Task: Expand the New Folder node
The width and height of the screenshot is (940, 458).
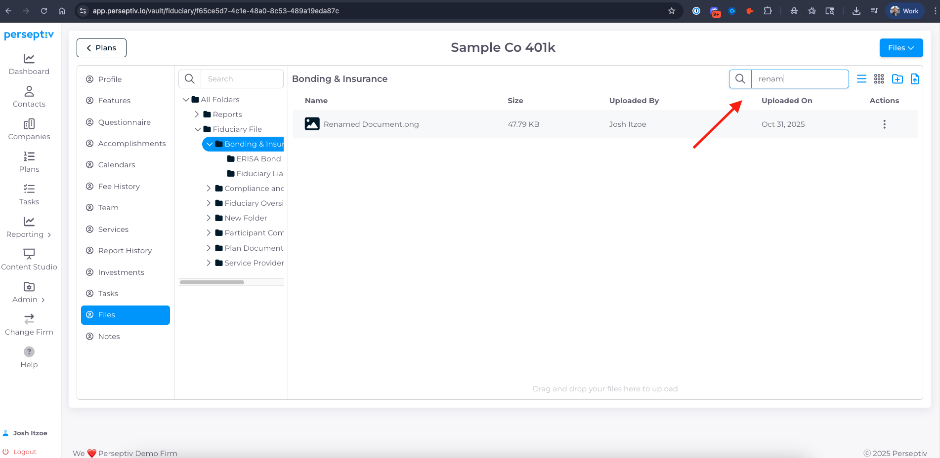Action: tap(209, 218)
